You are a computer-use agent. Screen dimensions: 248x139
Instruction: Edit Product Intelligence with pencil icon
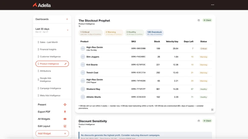66,64
